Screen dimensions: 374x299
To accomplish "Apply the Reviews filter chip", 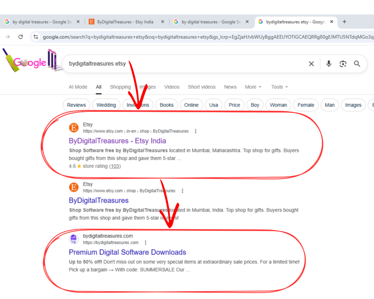I will [76, 105].
